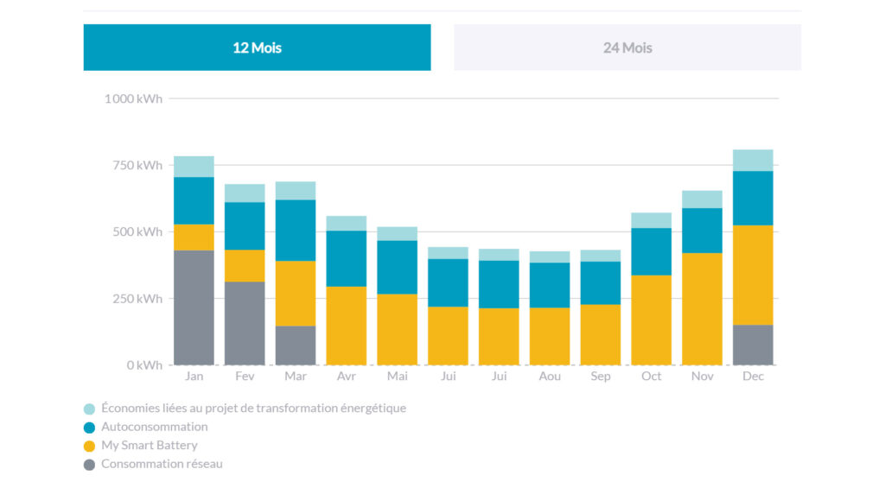
Task: Open the 24 Mois tab
Action: point(627,48)
